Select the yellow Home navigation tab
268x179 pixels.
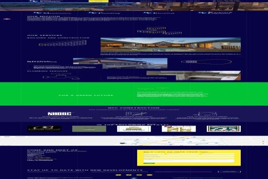98,1
